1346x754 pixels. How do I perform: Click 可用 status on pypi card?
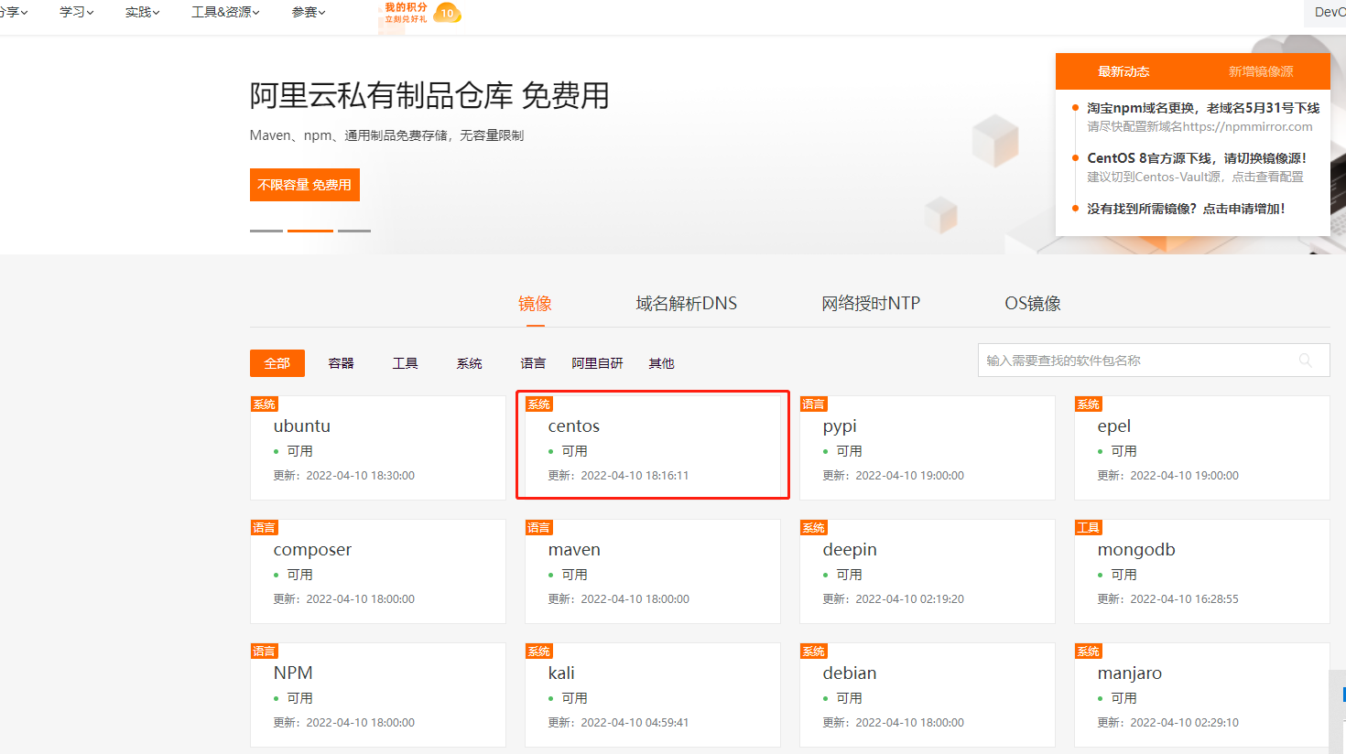pos(849,451)
